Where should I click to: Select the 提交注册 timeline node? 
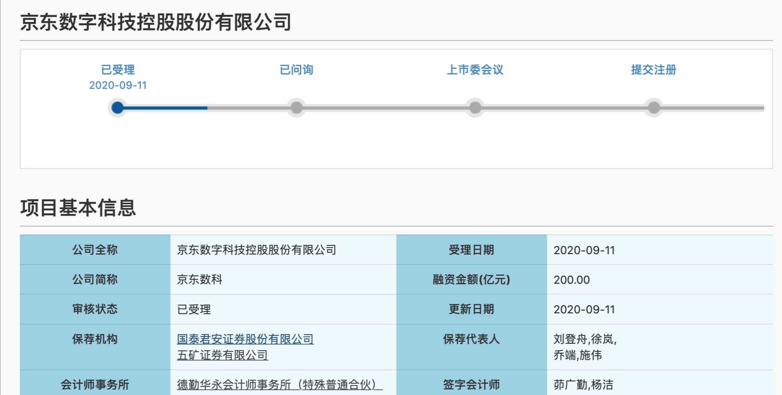[654, 108]
